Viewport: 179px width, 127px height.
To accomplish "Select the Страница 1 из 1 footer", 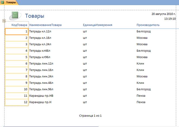I will (90, 116).
